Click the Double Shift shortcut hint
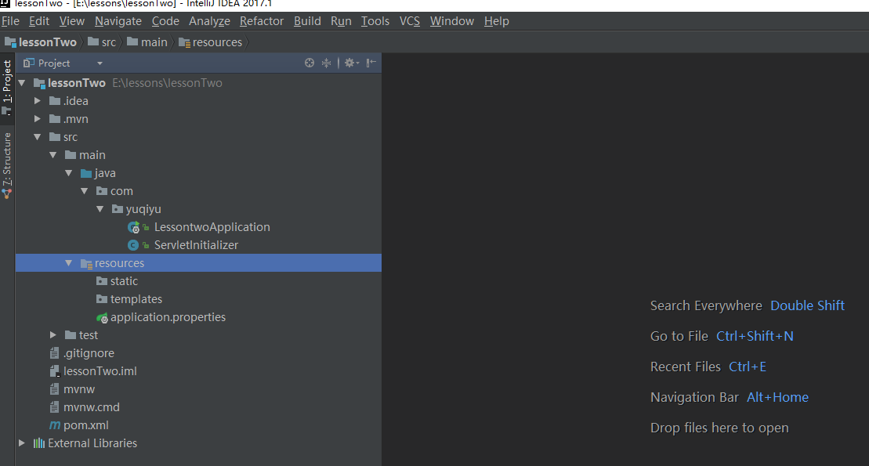This screenshot has width=869, height=466. click(x=807, y=306)
